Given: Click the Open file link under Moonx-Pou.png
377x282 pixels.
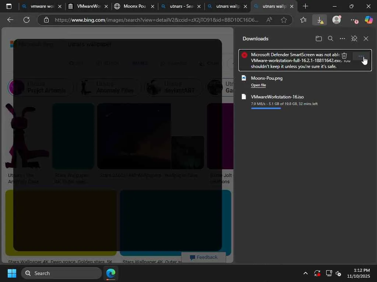Looking at the screenshot, I should 258,85.
